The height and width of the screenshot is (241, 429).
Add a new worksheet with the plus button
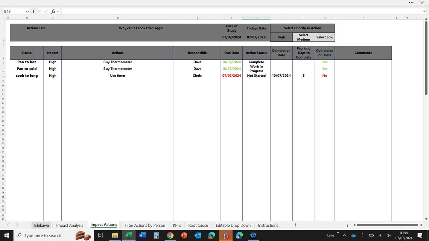(295, 225)
